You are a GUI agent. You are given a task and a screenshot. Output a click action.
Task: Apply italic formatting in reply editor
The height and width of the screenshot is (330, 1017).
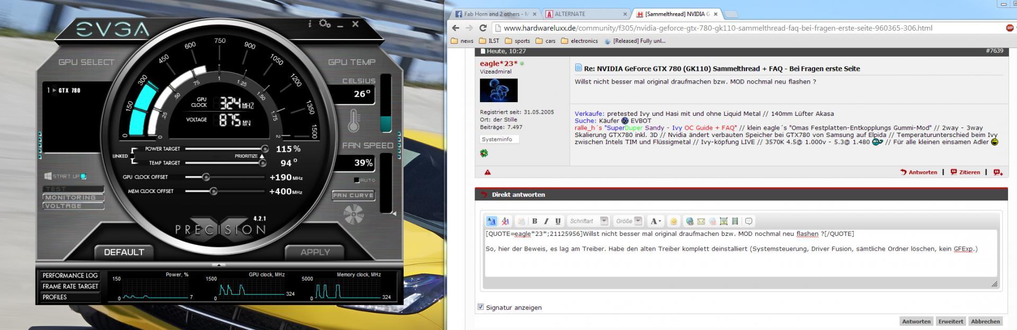pos(546,221)
